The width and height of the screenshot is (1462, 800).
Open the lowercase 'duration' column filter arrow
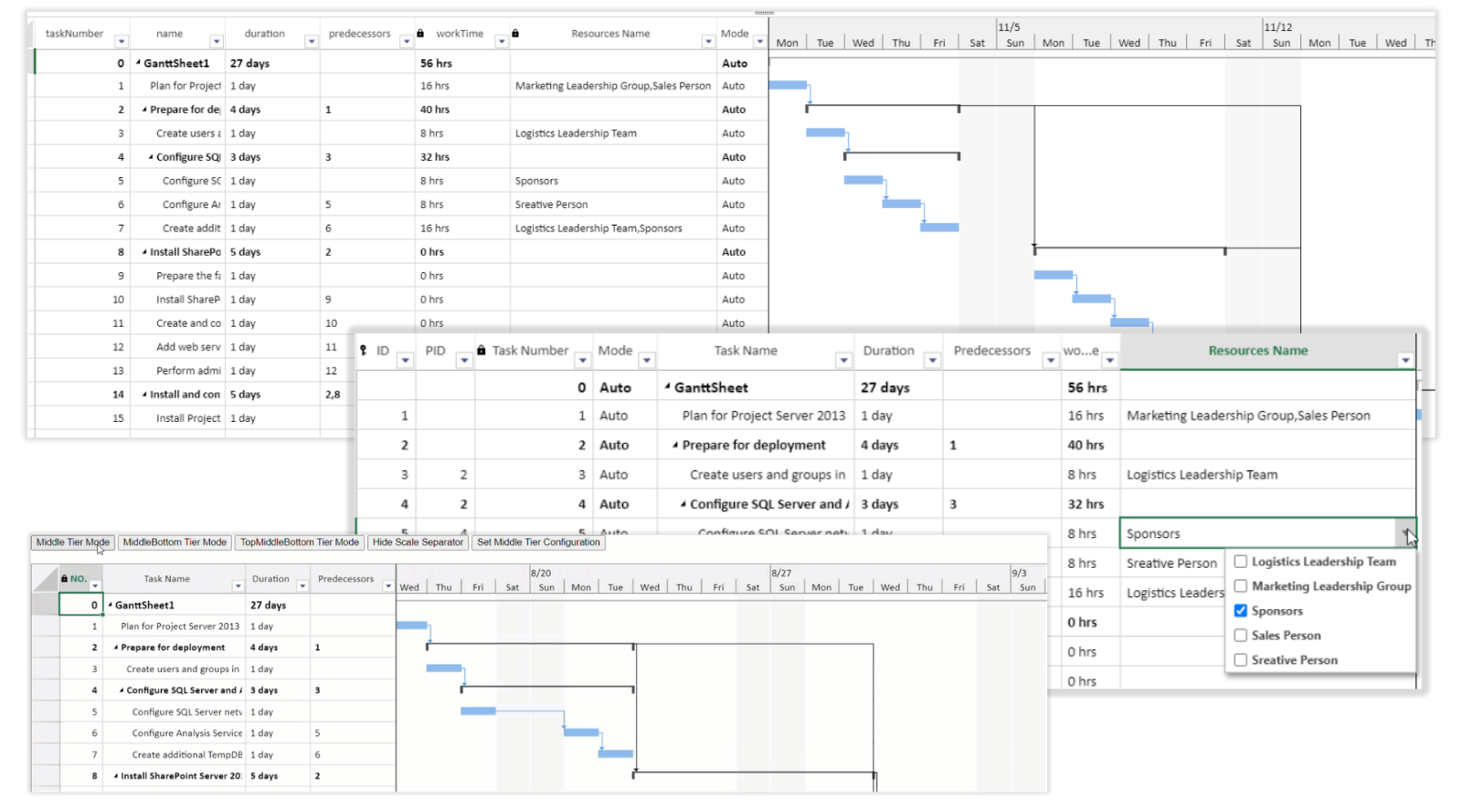click(x=312, y=42)
